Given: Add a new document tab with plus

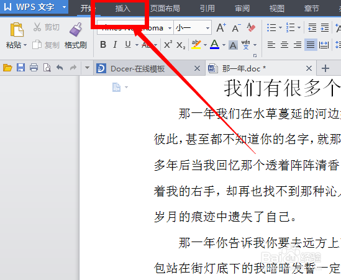Looking at the screenshot, I should (x=325, y=68).
